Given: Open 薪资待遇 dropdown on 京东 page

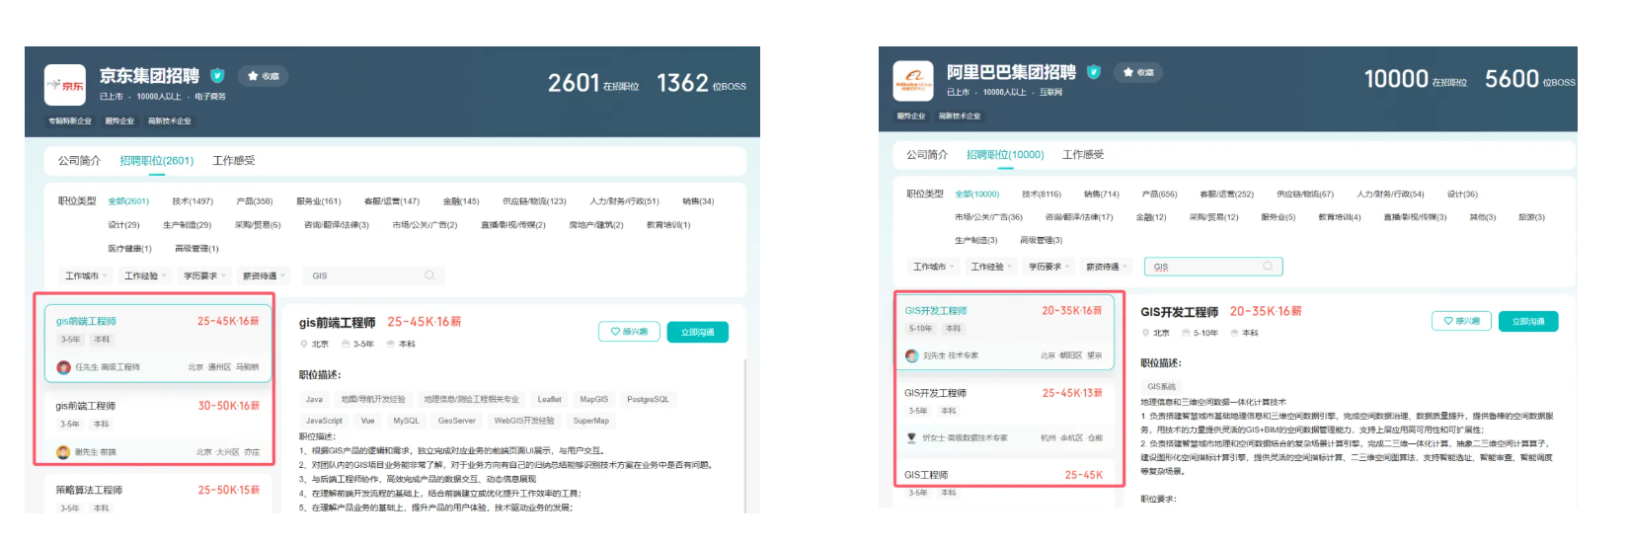Looking at the screenshot, I should [x=265, y=275].
